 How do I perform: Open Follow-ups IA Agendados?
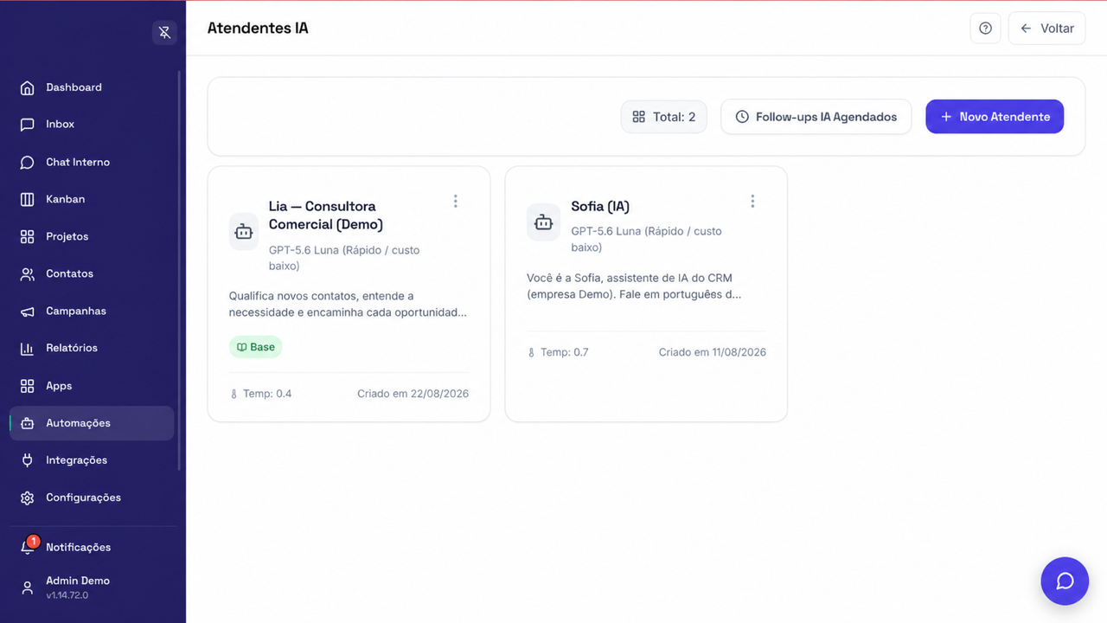tap(816, 117)
